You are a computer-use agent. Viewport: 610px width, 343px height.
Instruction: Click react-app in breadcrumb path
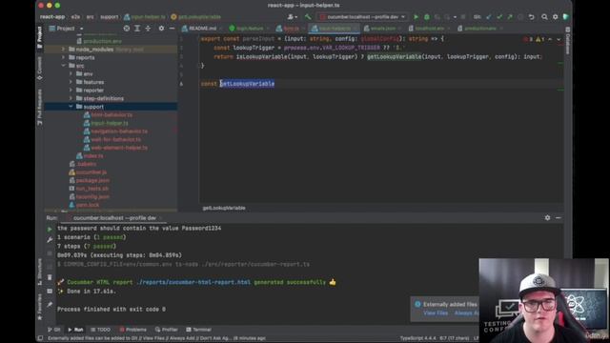[52, 17]
